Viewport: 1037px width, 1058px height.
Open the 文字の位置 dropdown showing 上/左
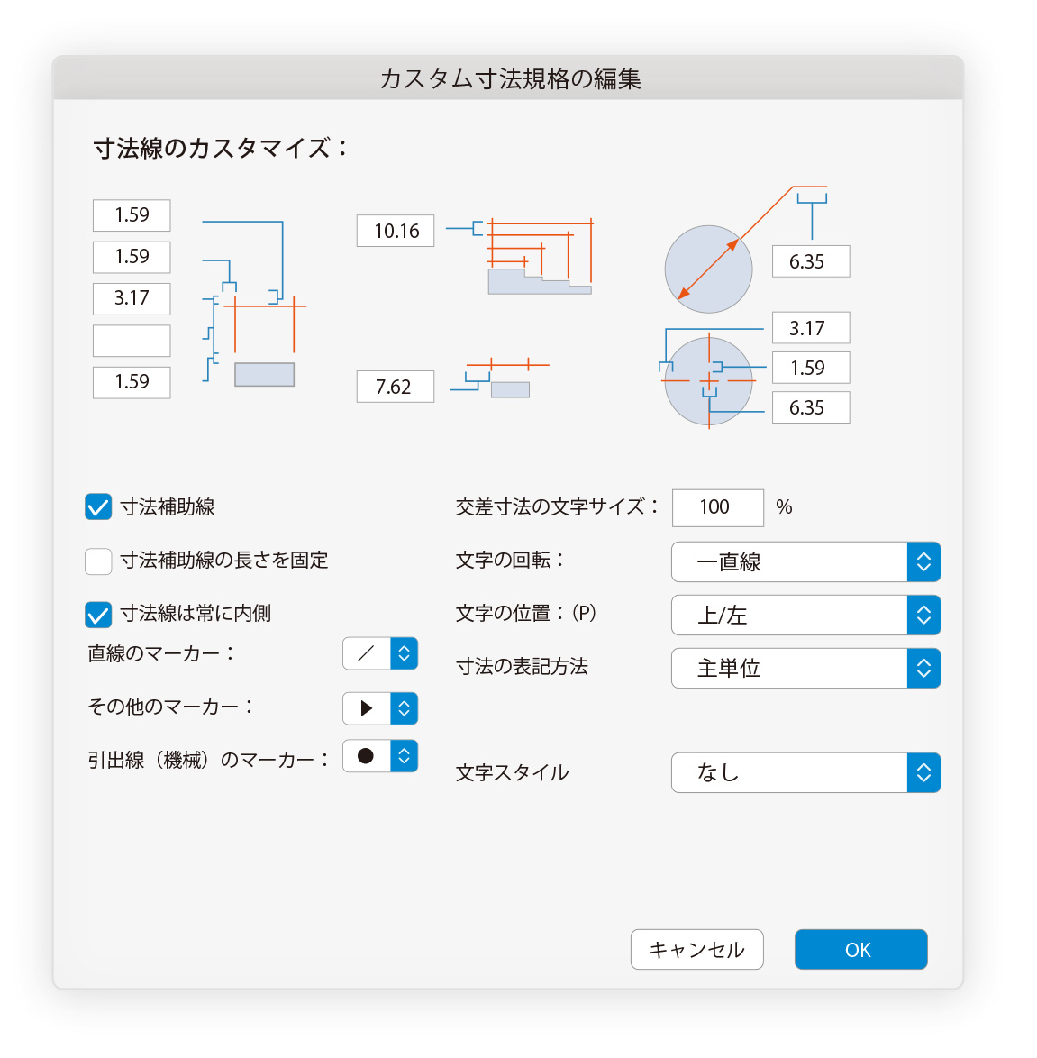(806, 615)
